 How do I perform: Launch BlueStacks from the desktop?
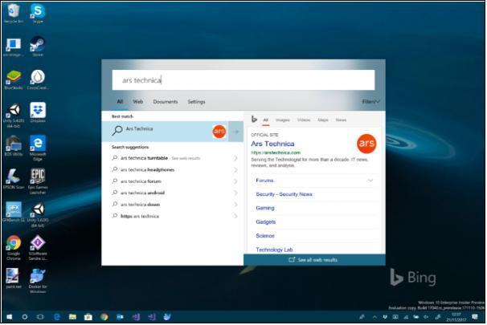point(14,79)
